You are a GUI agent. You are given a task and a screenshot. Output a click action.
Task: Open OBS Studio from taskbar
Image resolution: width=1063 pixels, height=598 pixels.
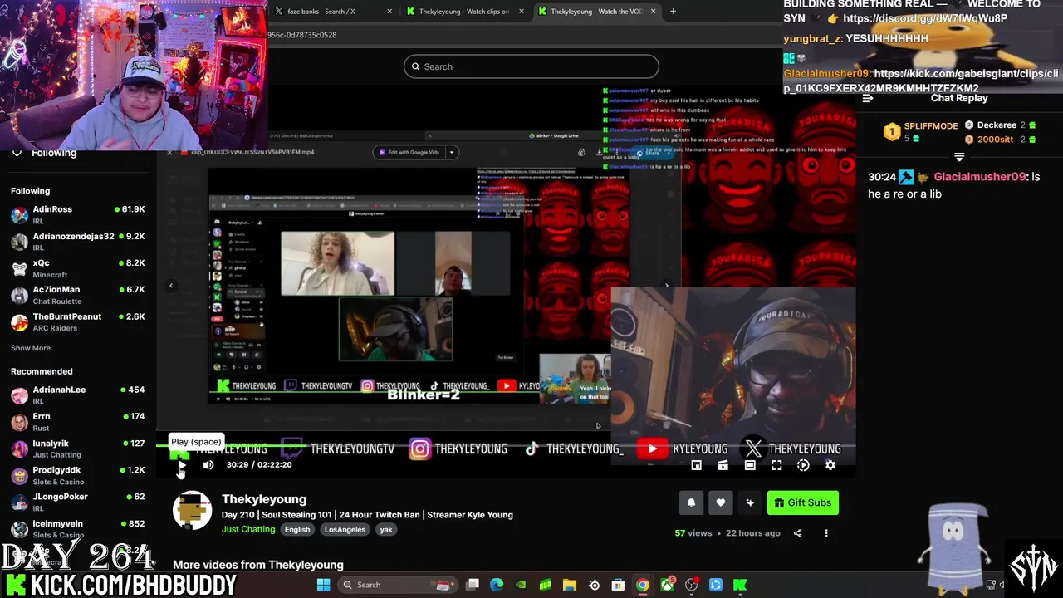[x=691, y=585]
